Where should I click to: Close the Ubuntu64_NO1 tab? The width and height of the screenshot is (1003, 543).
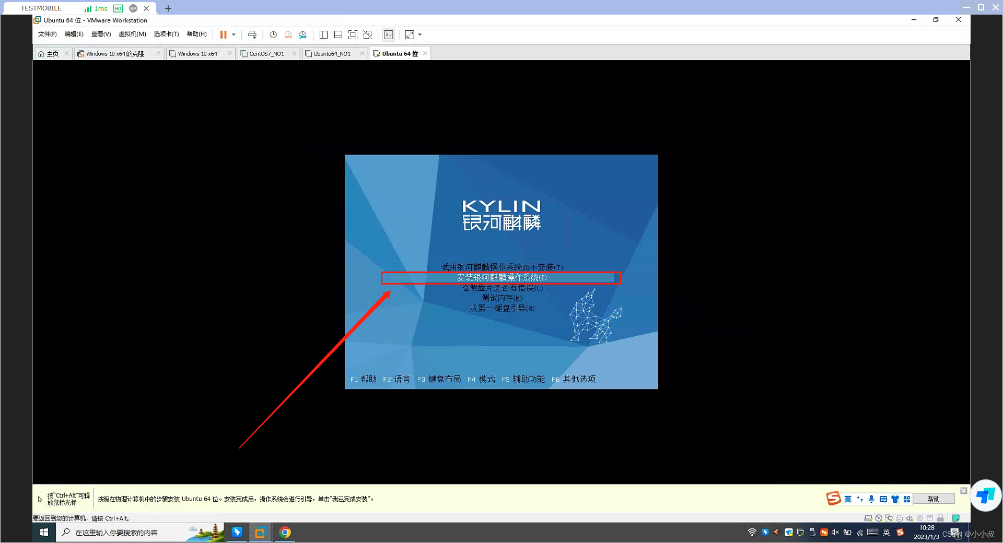point(362,53)
